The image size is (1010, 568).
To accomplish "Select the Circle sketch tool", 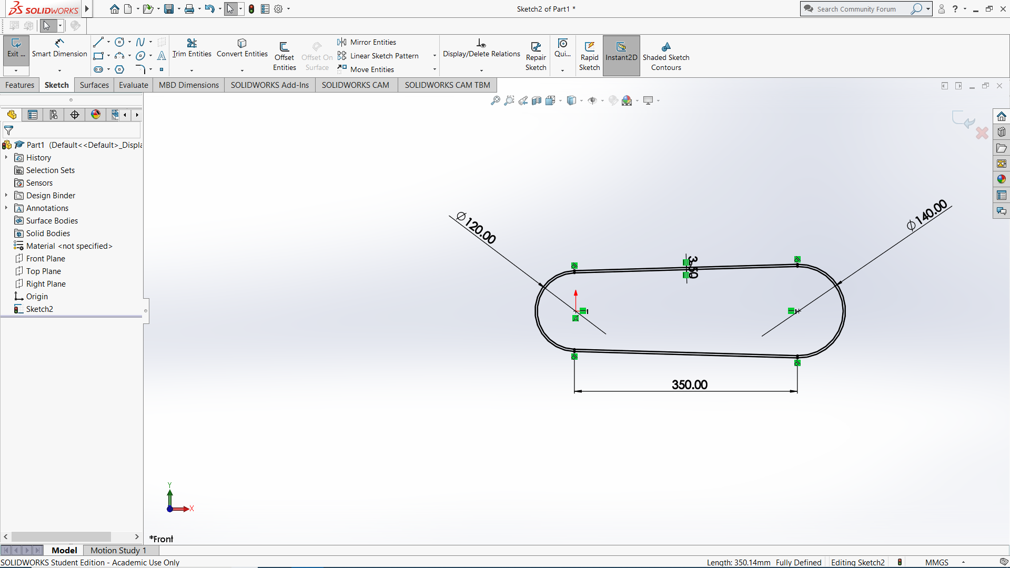I will tap(119, 42).
